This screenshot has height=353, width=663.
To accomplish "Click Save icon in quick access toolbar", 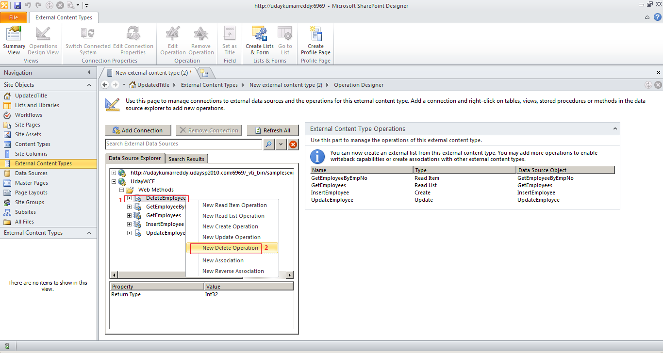I will [17, 5].
